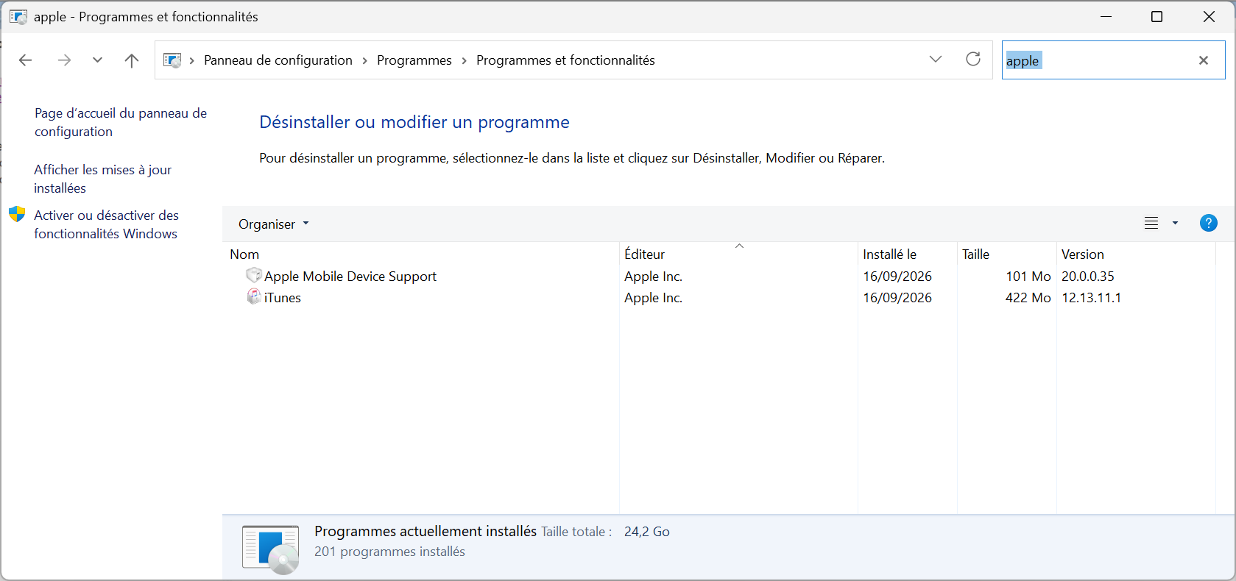This screenshot has width=1236, height=581.
Task: Click the shield icon beside Windows features
Action: 17,214
